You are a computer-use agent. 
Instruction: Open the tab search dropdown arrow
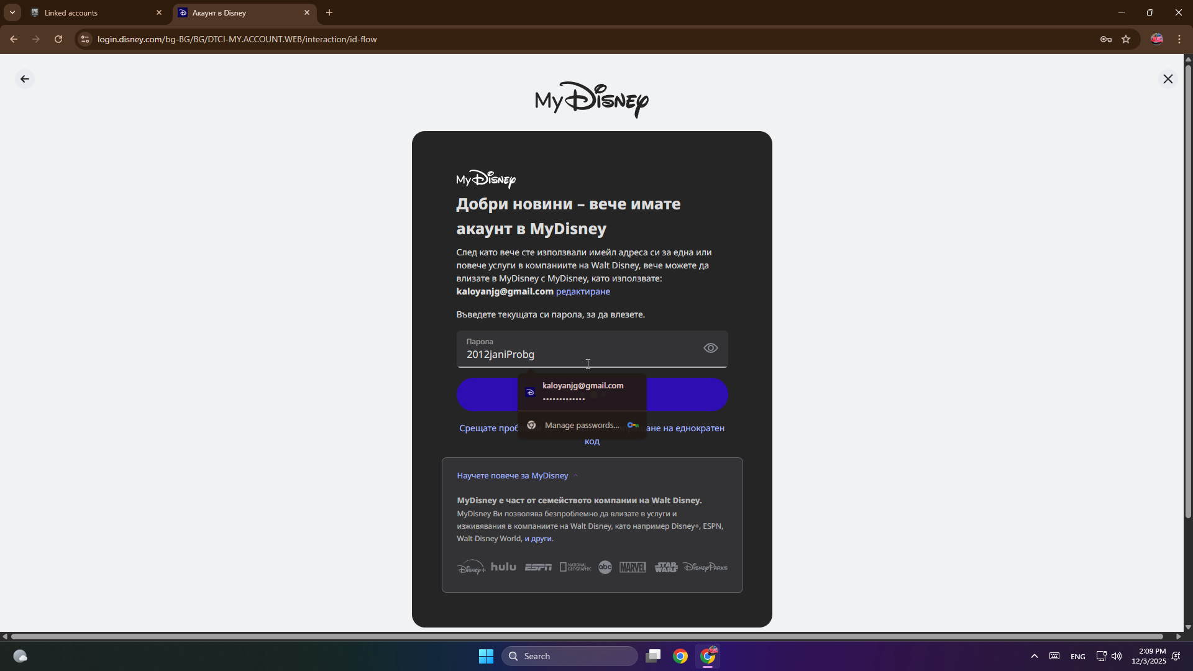tap(12, 12)
